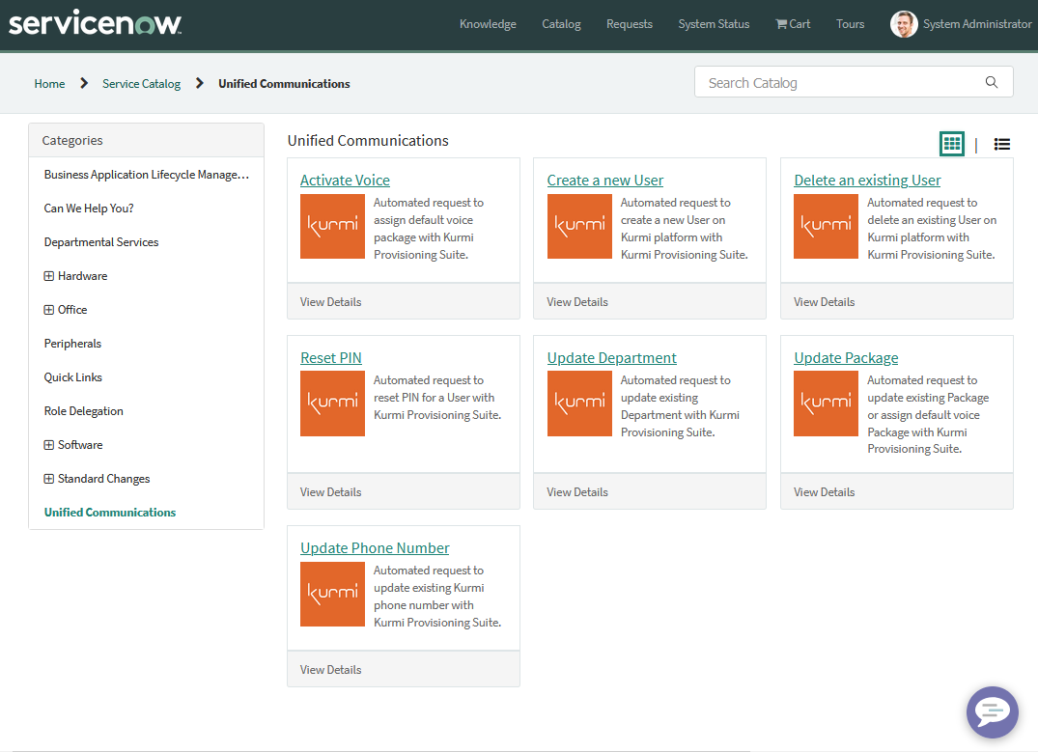1038x752 pixels.
Task: Open the Create a new User link
Action: click(605, 181)
